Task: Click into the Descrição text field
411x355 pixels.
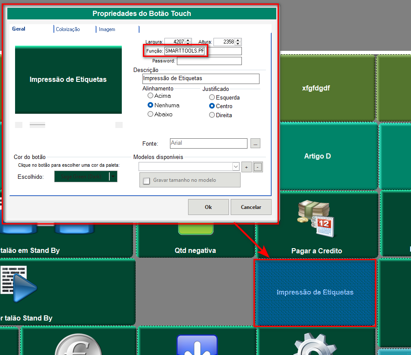Action: click(x=201, y=78)
